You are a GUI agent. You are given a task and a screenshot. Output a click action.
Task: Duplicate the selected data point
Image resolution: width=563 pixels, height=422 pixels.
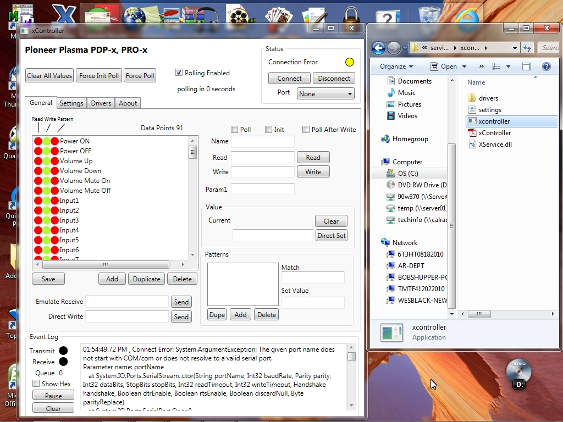146,279
